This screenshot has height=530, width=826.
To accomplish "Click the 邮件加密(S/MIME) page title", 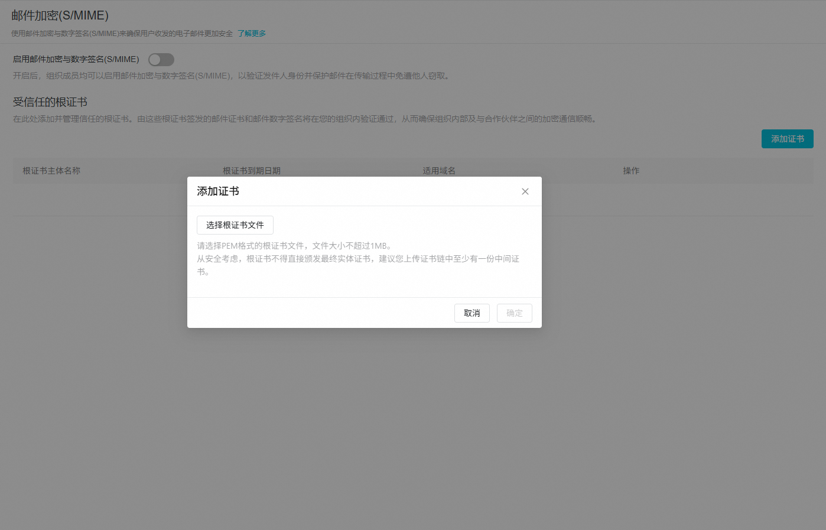I will [59, 15].
